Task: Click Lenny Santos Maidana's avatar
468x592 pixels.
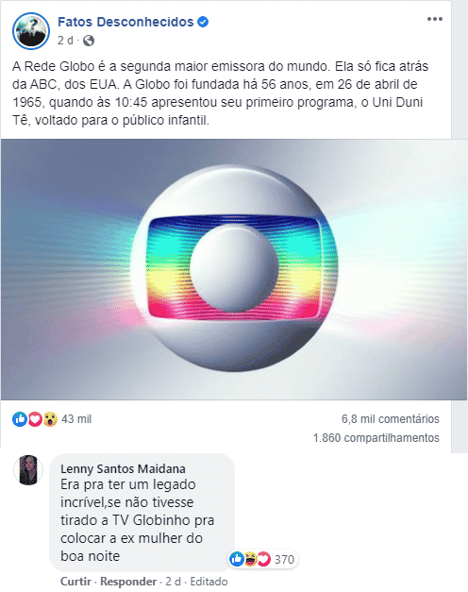Action: (x=28, y=470)
